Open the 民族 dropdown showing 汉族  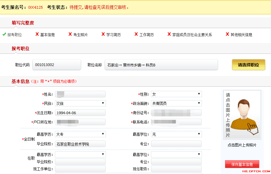tap(80, 103)
